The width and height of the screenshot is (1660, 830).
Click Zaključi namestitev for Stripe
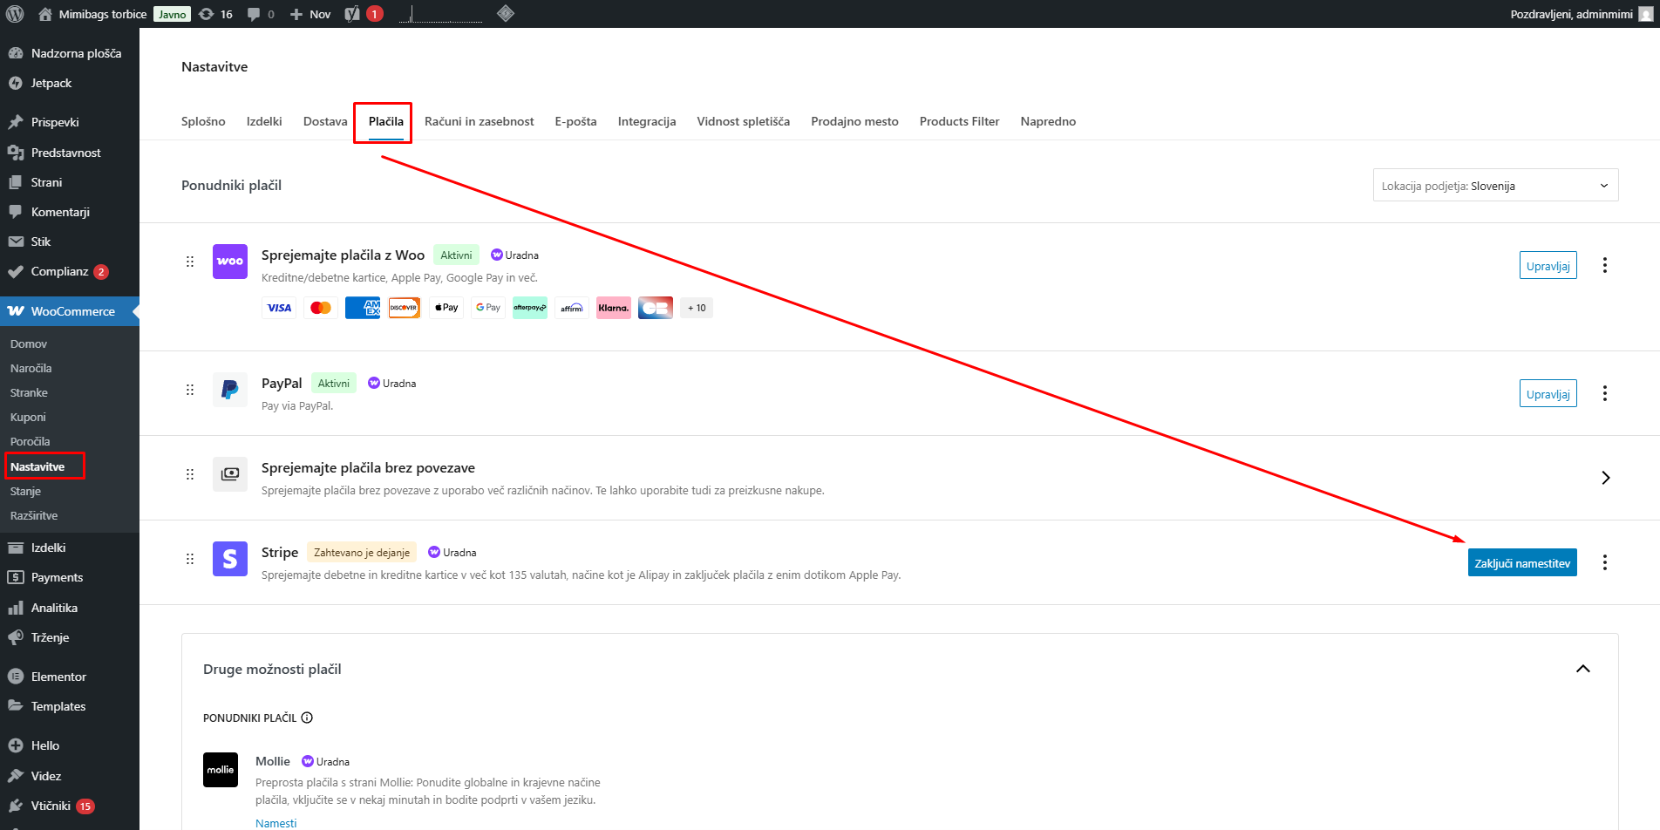tap(1522, 563)
